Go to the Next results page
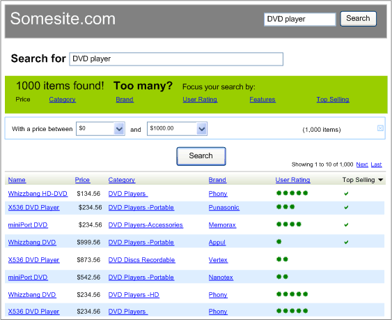The image size is (392, 320). pos(362,165)
